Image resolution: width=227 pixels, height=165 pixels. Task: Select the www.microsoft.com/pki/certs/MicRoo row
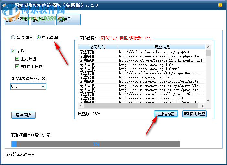click(x=142, y=94)
